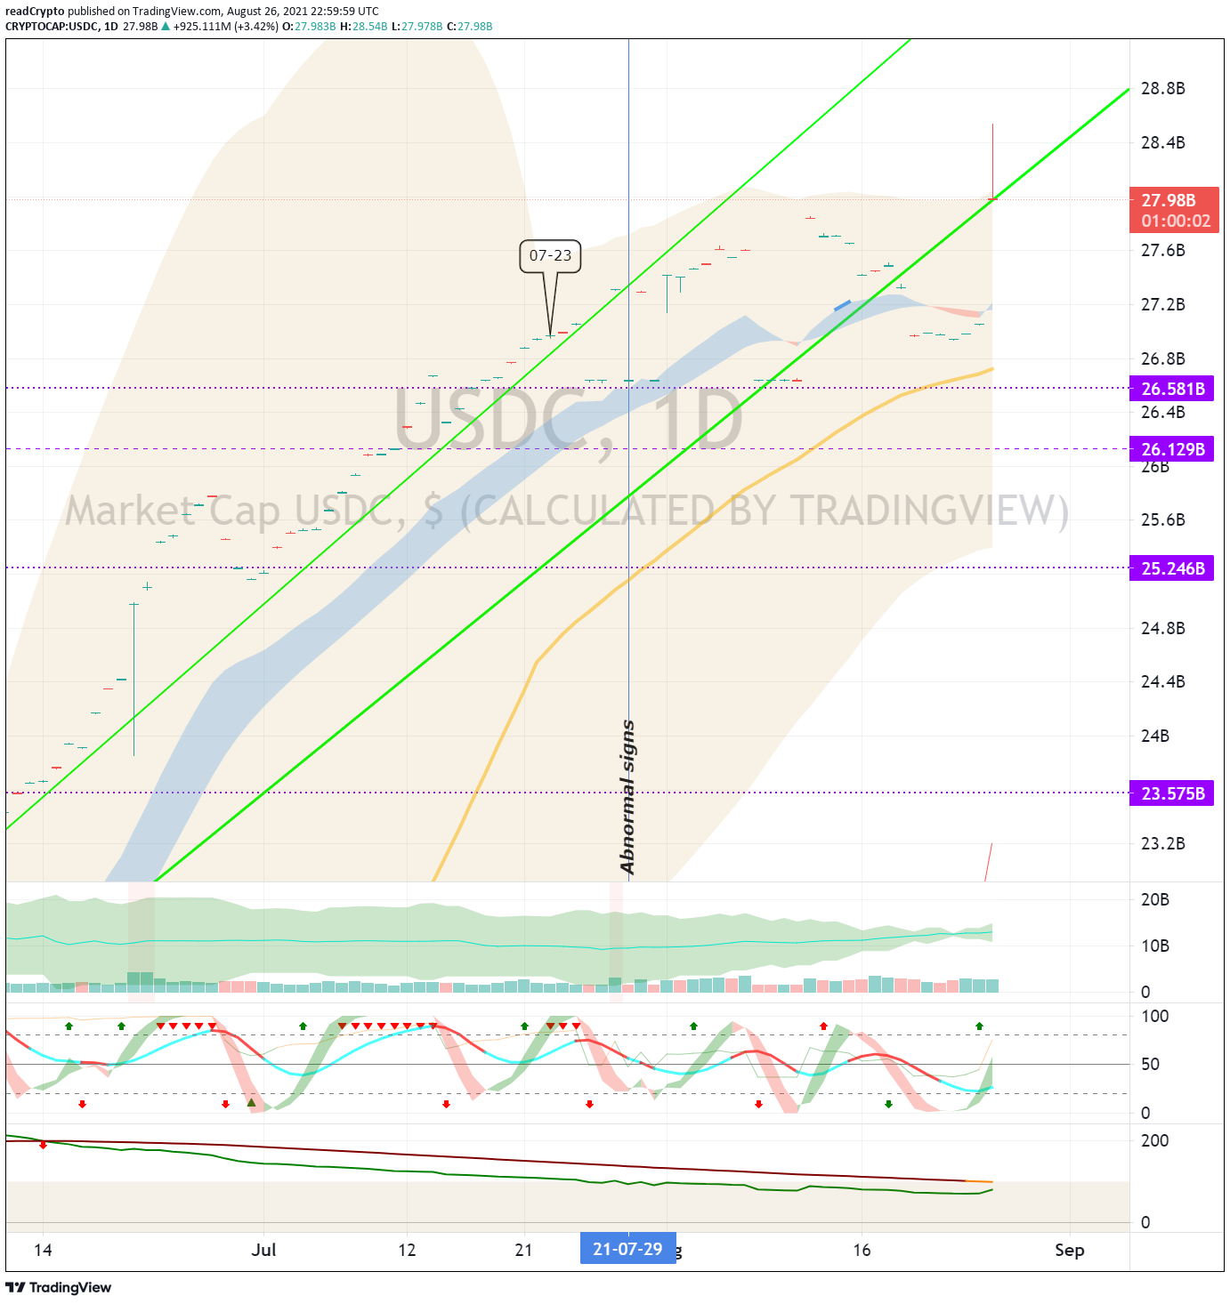Click the H:28.54B high value
Viewport: 1230px width, 1304px height.
point(364,26)
